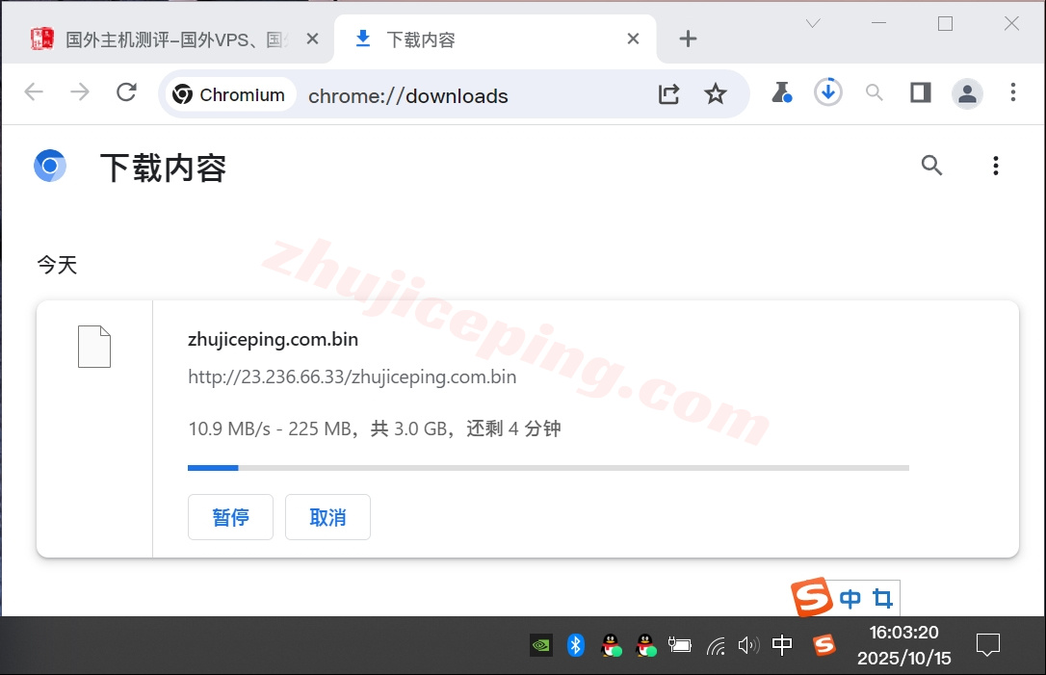Click the browser profile avatar icon
The height and width of the screenshot is (675, 1046).
[967, 92]
